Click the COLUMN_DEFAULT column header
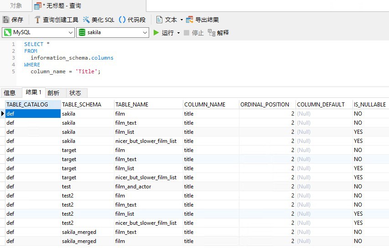 pyautogui.click(x=324, y=105)
